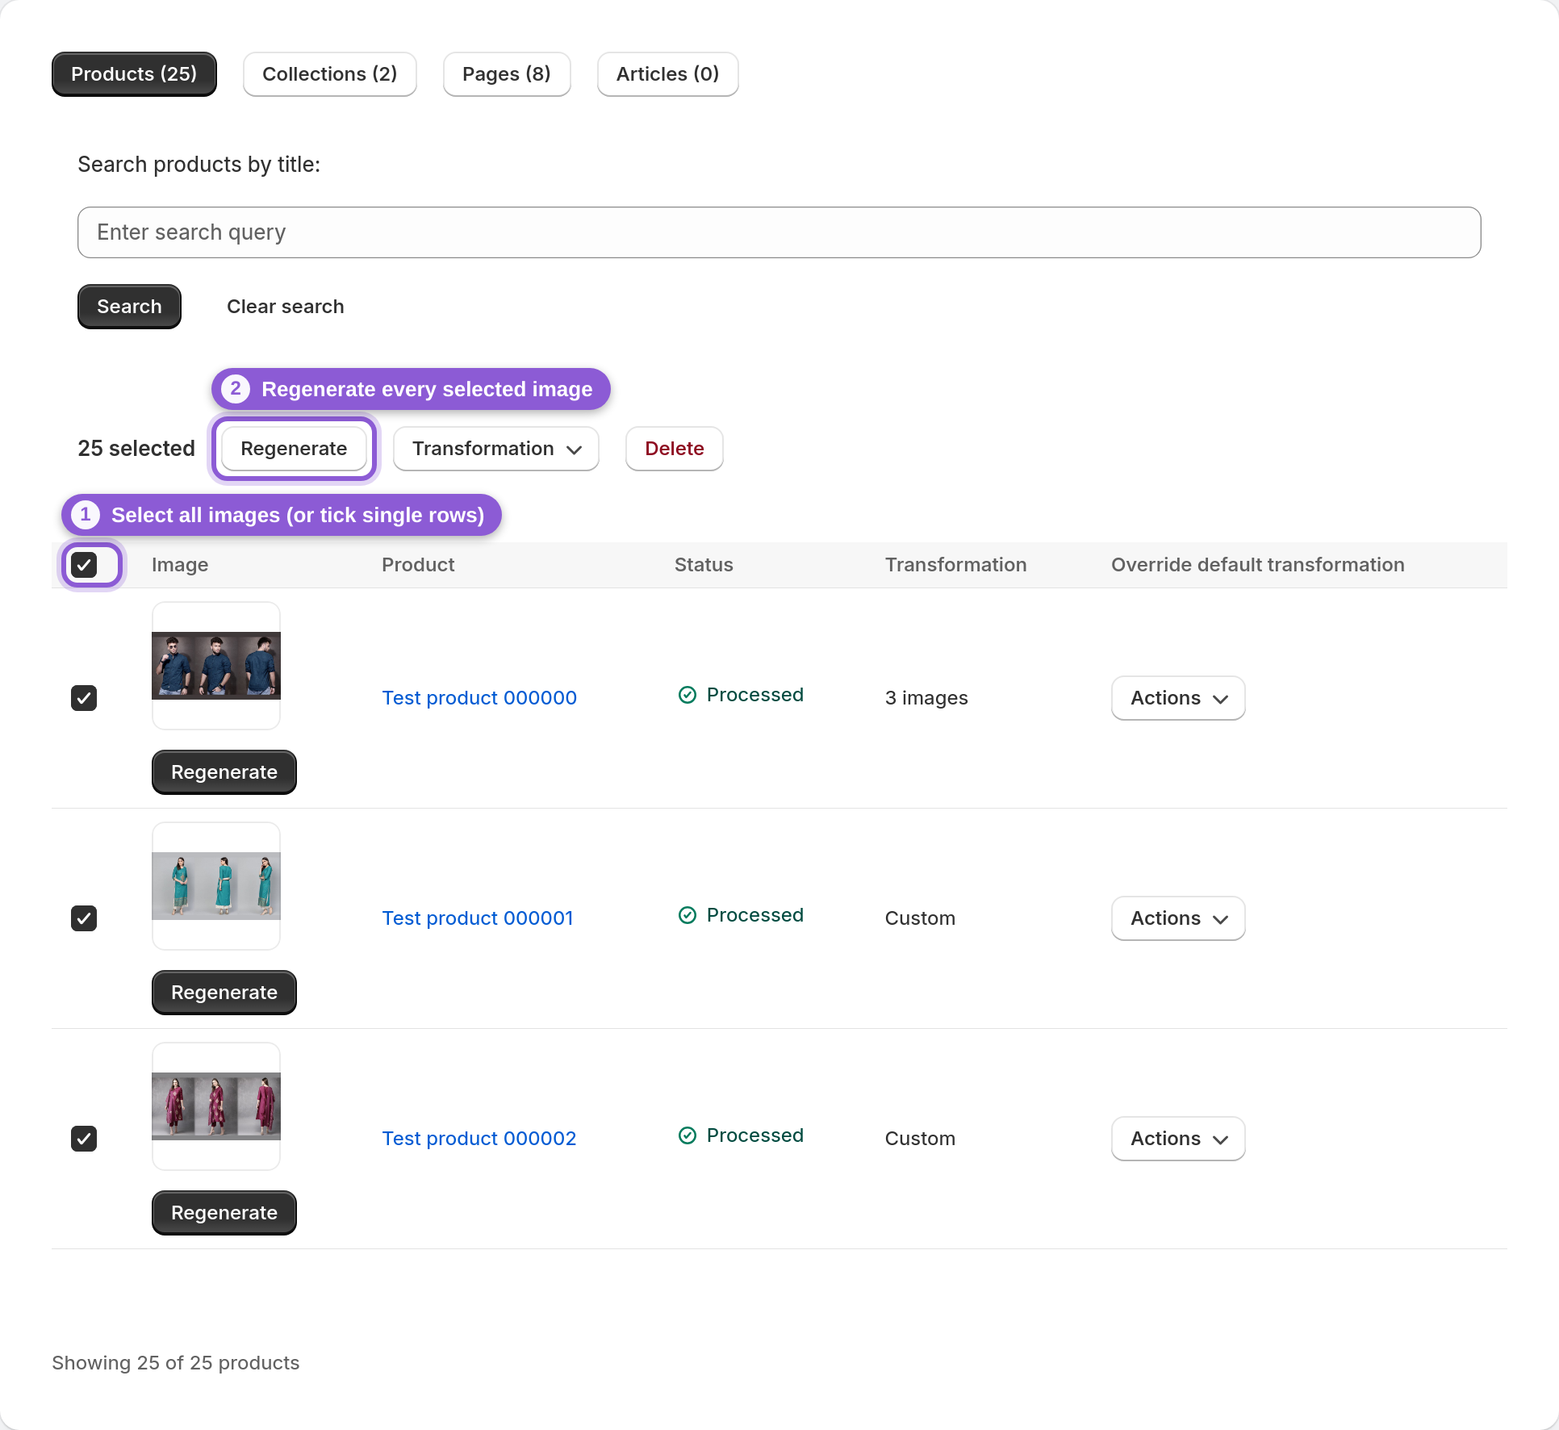The width and height of the screenshot is (1559, 1430).
Task: Click the Search button
Action: [129, 307]
